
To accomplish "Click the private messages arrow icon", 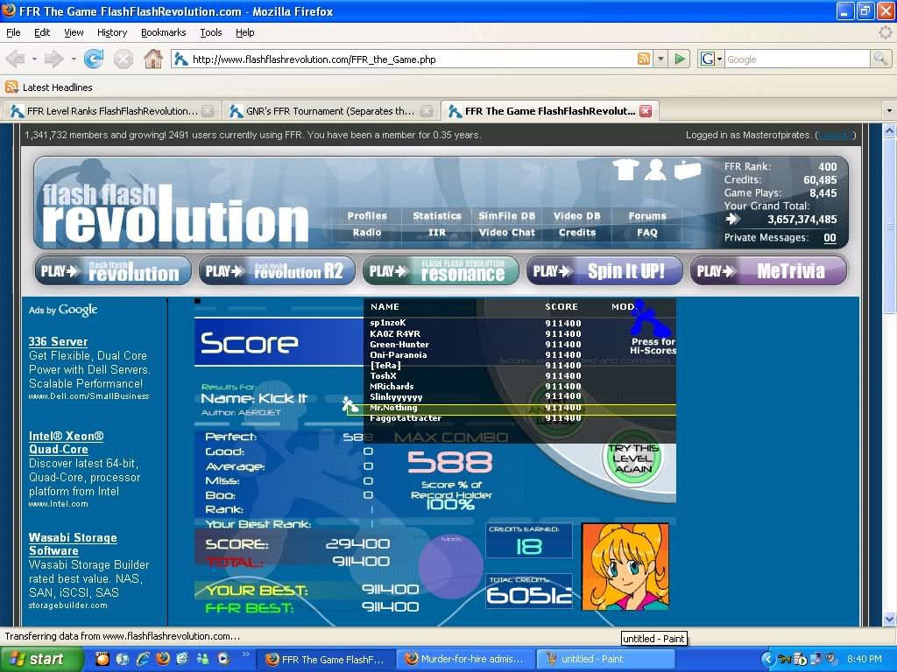I will (x=733, y=220).
